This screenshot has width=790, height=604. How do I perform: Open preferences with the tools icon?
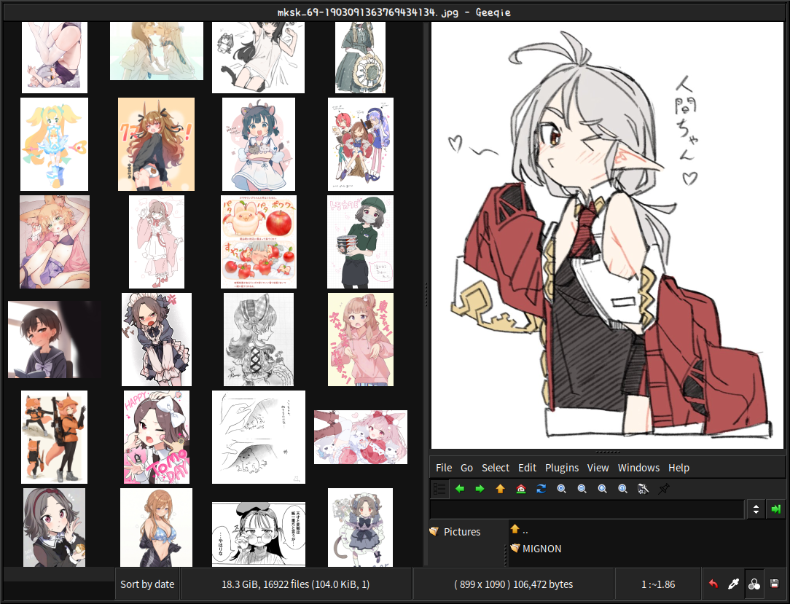coord(643,489)
